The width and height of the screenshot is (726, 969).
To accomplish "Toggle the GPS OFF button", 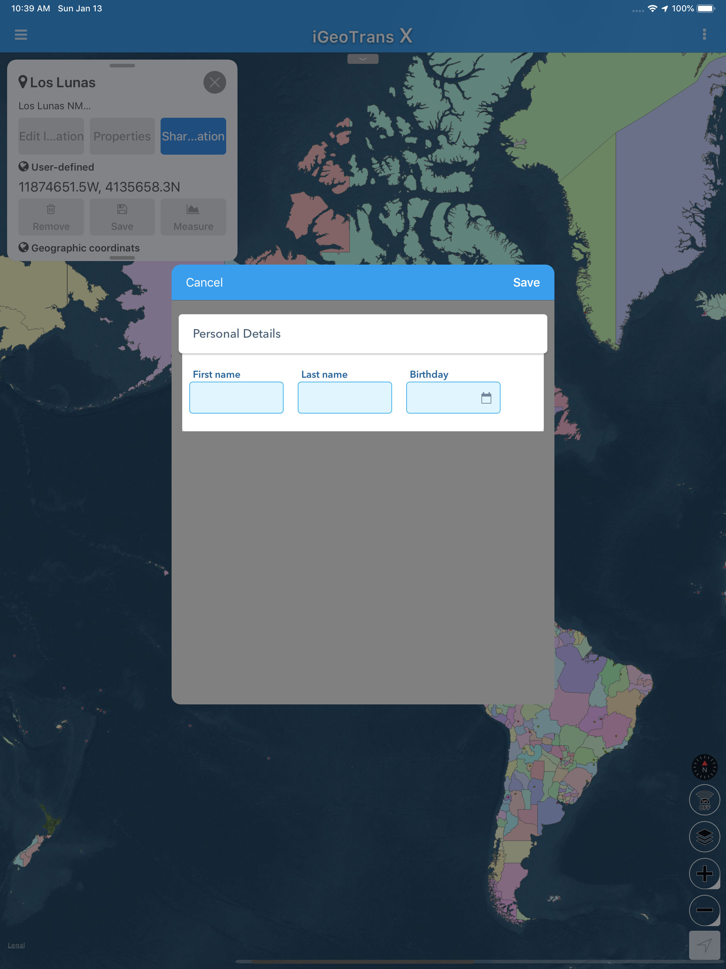I will [x=704, y=800].
